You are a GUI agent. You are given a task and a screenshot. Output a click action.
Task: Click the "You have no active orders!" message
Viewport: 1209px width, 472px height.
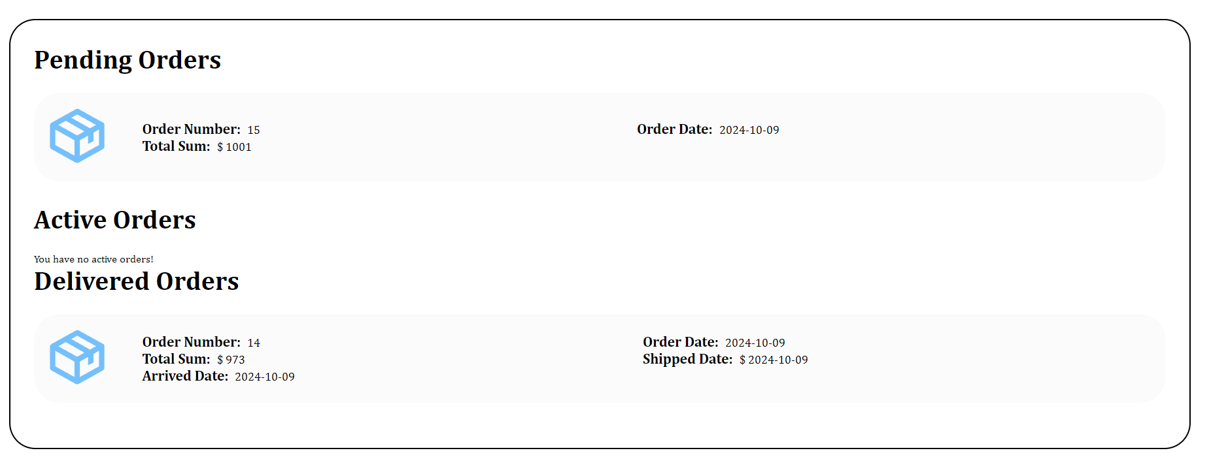pos(94,259)
